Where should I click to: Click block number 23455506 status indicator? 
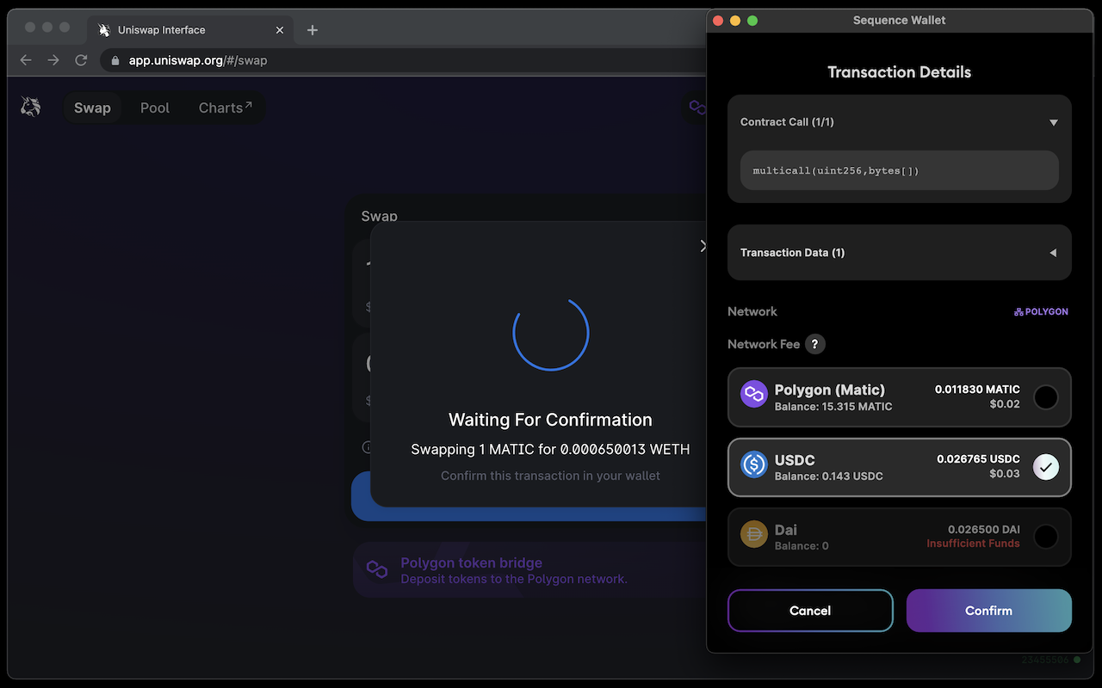[1051, 660]
